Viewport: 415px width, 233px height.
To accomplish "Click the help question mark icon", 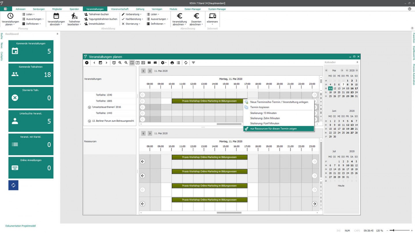I will click(x=410, y=9).
